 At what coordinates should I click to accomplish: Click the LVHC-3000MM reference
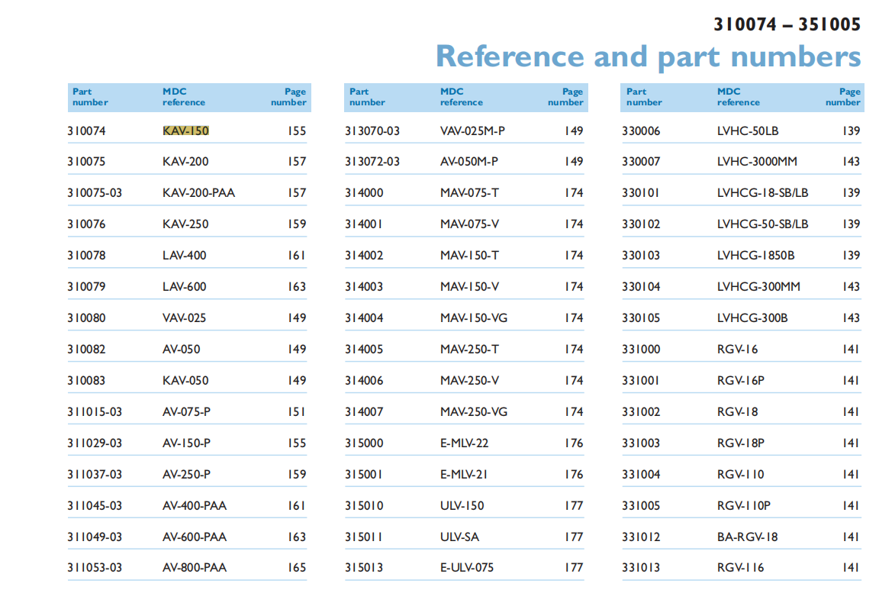point(757,162)
